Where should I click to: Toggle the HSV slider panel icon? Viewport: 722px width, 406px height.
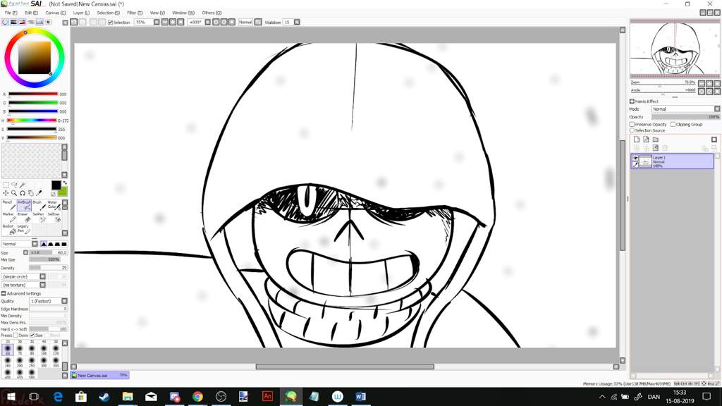point(22,22)
